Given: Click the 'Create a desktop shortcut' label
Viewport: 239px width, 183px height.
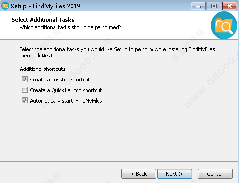Looking at the screenshot, I should (60, 80).
